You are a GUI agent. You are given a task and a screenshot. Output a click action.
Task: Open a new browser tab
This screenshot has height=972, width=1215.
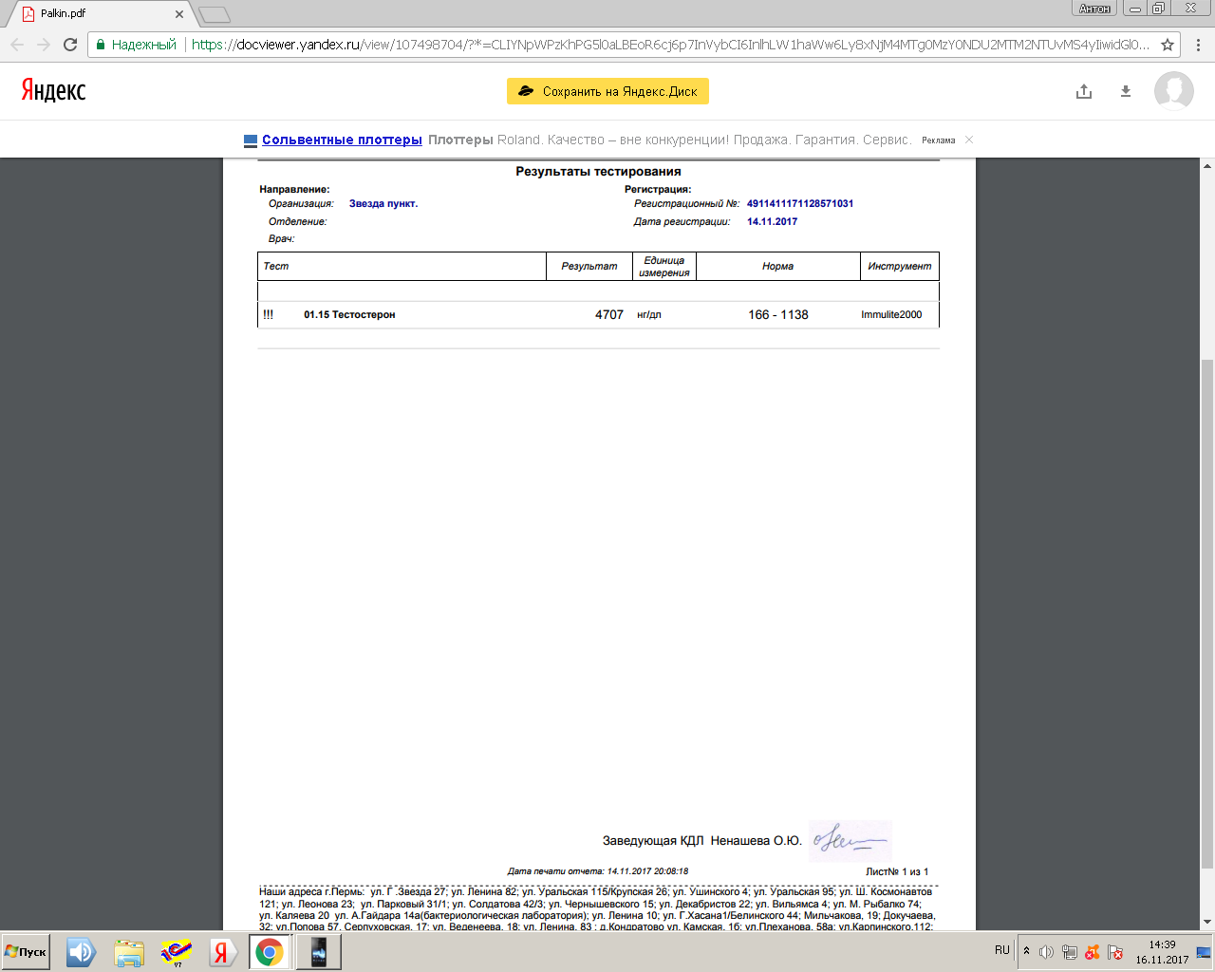pos(215,14)
